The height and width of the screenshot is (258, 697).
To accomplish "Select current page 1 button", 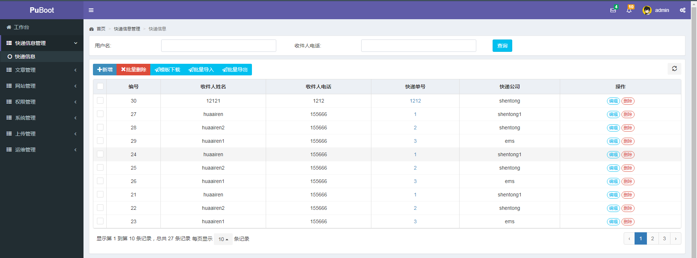I will click(x=641, y=238).
